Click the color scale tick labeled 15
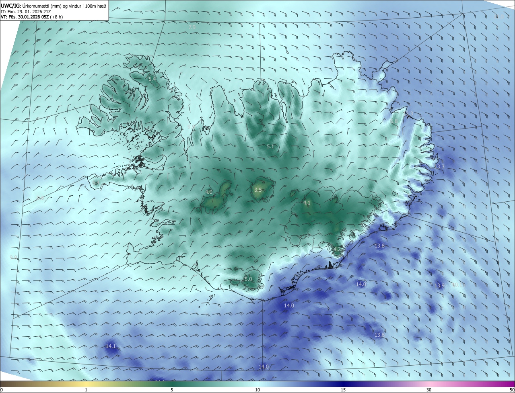 [x=343, y=390]
